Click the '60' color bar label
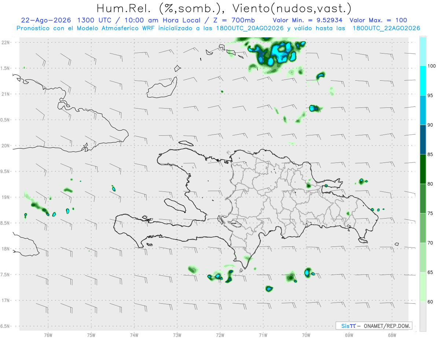The image size is (440, 340). click(x=431, y=302)
